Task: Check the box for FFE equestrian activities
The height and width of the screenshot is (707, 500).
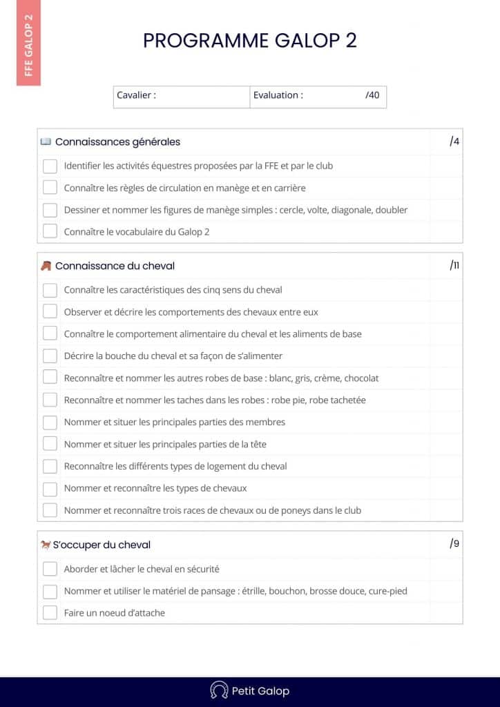Action: (50, 166)
